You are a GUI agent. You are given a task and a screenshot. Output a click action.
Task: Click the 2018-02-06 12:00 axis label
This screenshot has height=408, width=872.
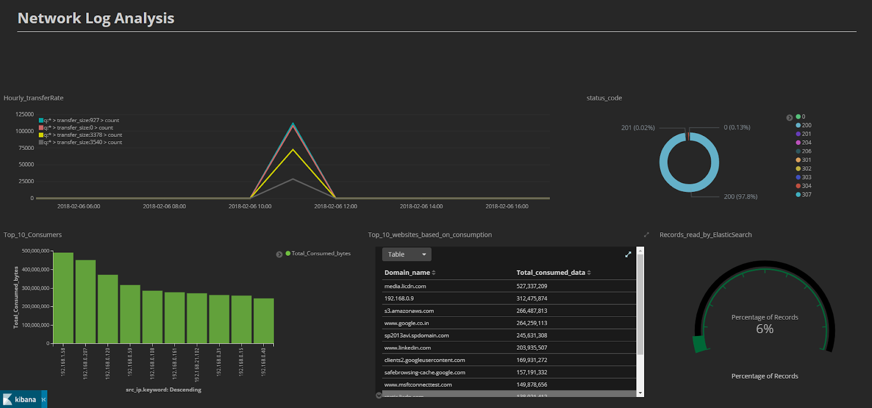[x=336, y=206]
